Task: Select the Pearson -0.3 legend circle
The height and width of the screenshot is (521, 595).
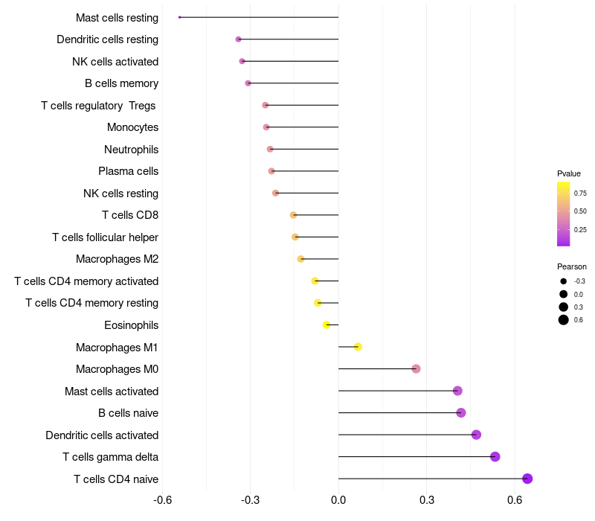Action: click(564, 281)
